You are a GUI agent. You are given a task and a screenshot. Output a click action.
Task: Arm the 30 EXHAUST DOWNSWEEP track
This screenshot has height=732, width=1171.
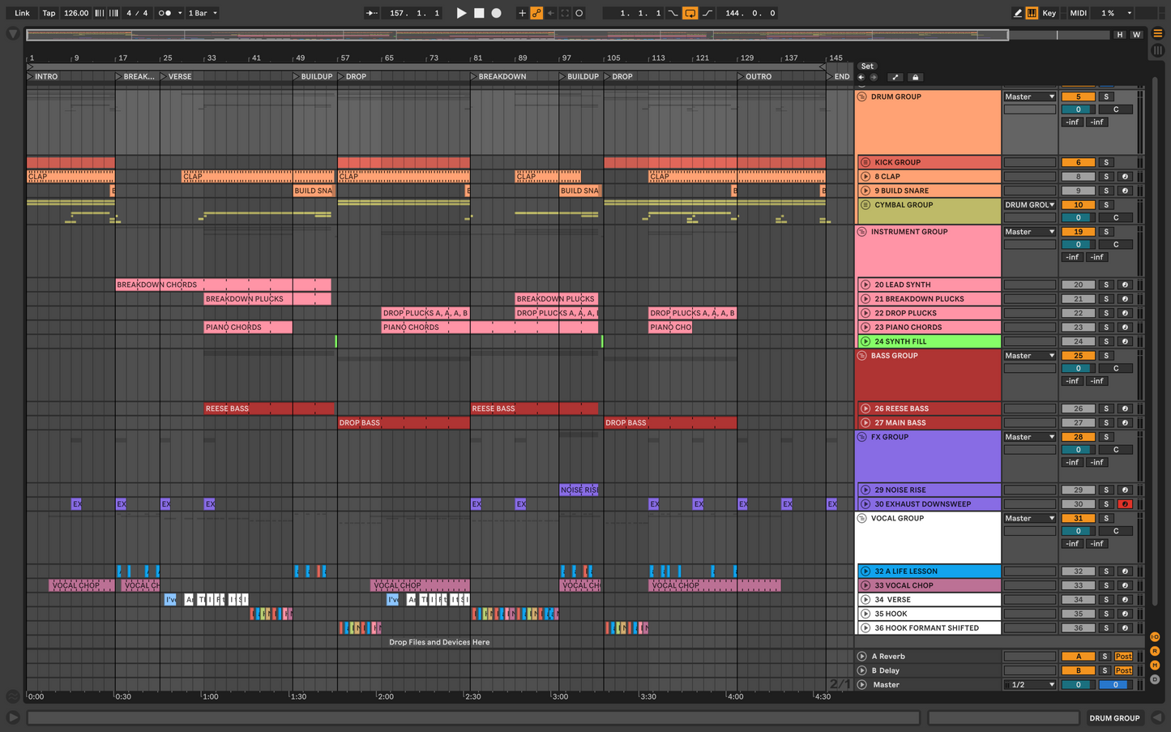(x=1125, y=504)
